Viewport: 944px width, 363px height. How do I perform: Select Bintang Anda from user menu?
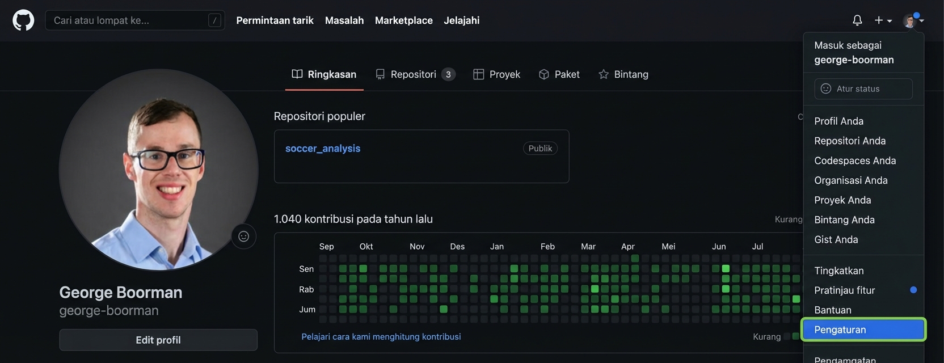(x=863, y=220)
